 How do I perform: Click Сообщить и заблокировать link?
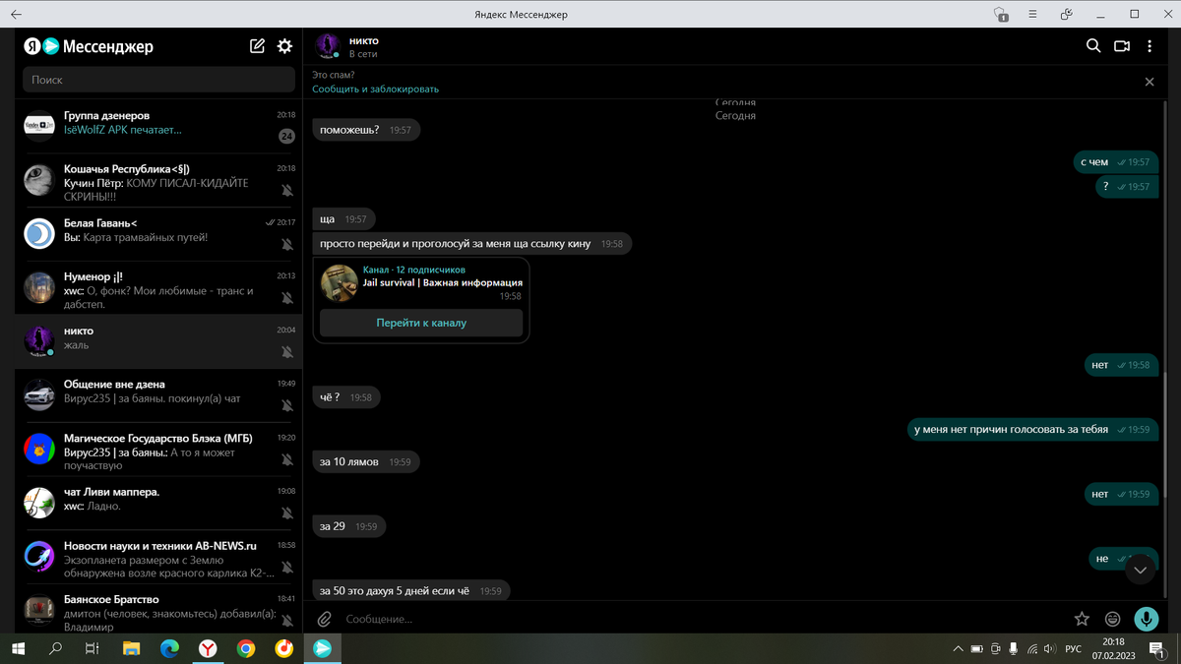click(x=376, y=89)
